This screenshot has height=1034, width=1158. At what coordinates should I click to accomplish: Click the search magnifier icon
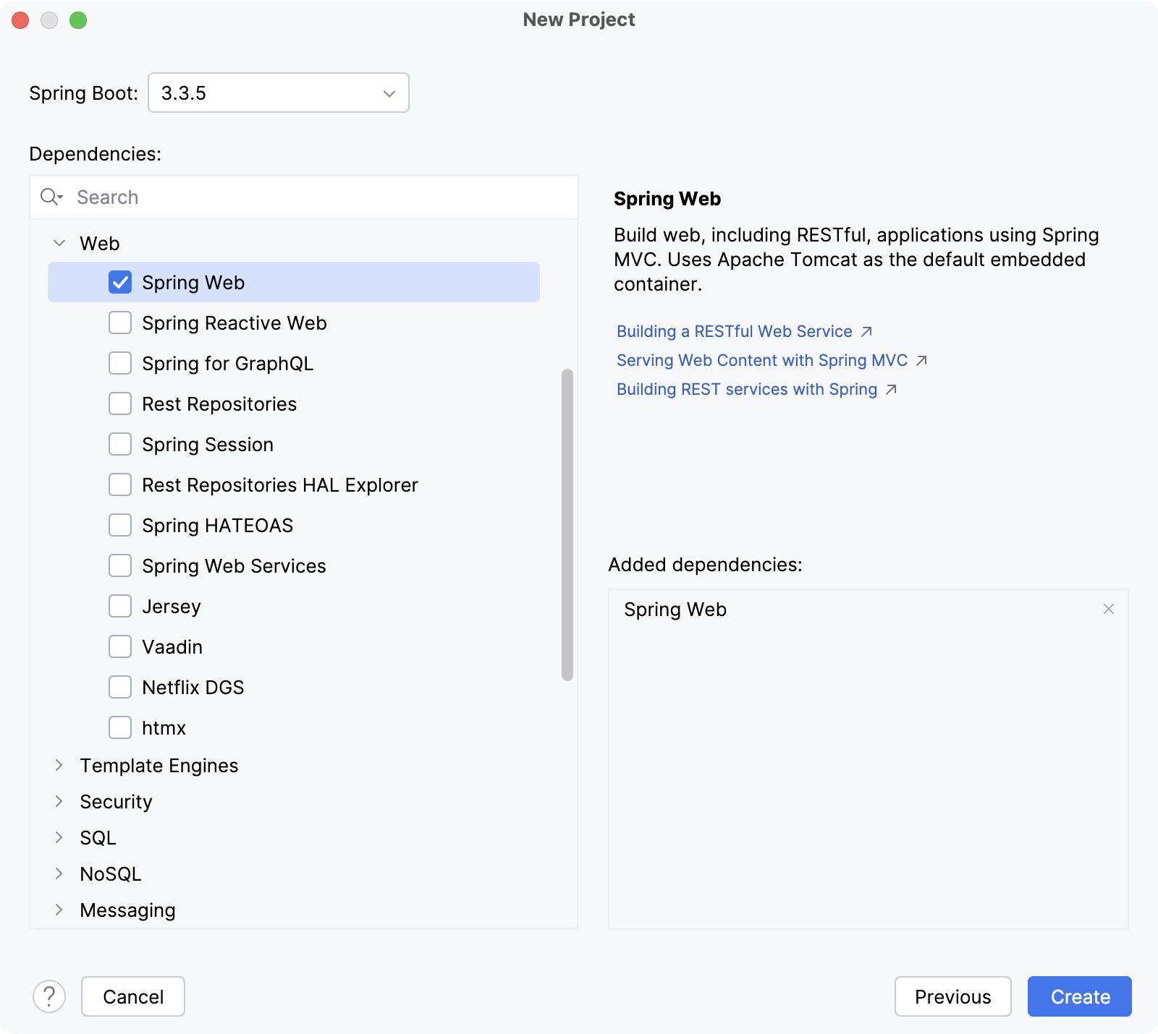pos(51,197)
